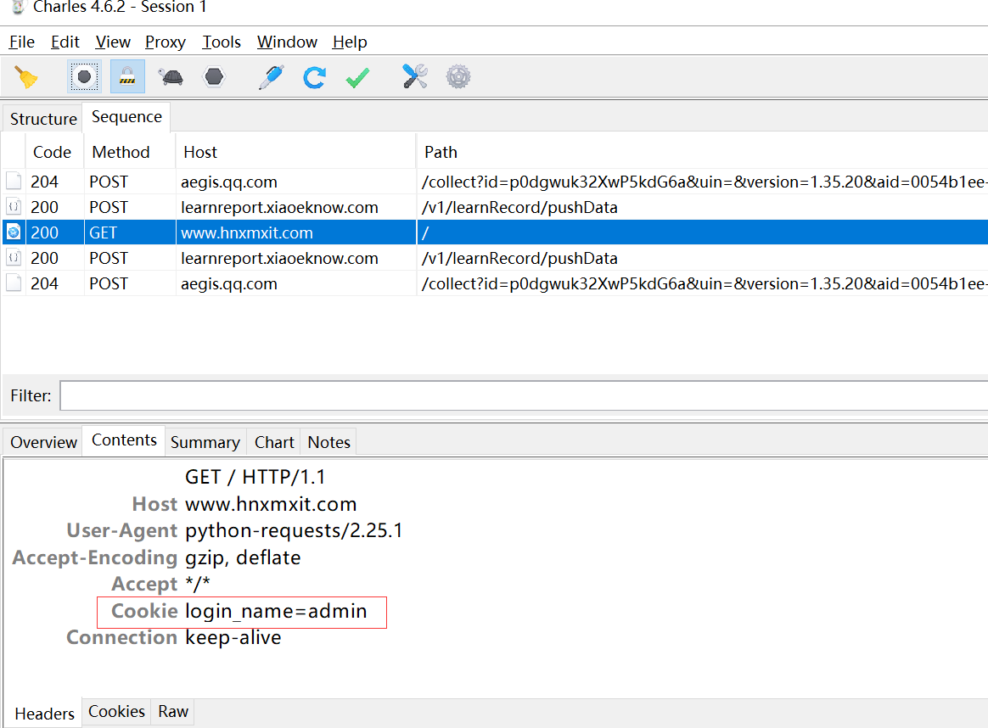View the Raw request data
Viewport: 988px width, 728px height.
(x=172, y=713)
